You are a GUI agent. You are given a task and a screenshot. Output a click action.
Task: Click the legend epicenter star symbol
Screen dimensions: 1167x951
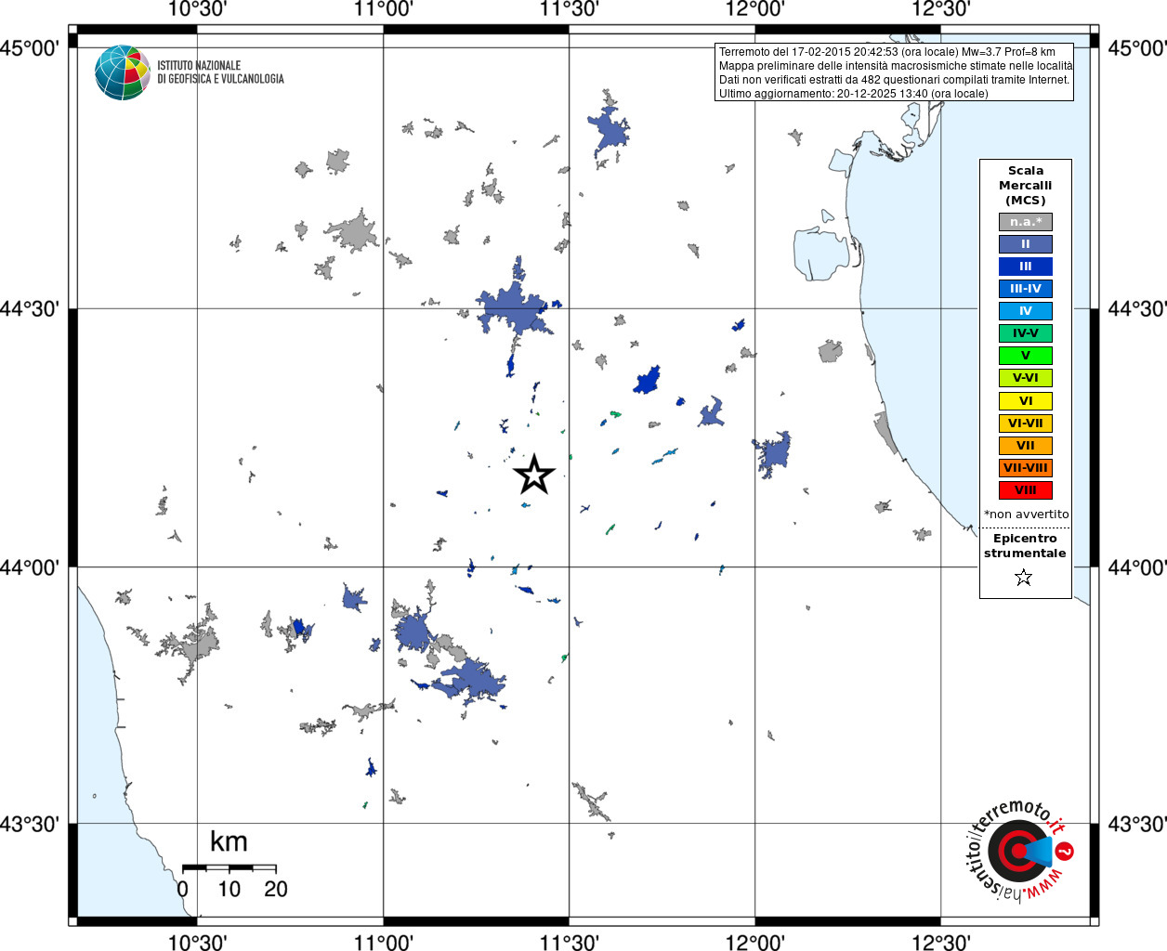(x=1024, y=578)
